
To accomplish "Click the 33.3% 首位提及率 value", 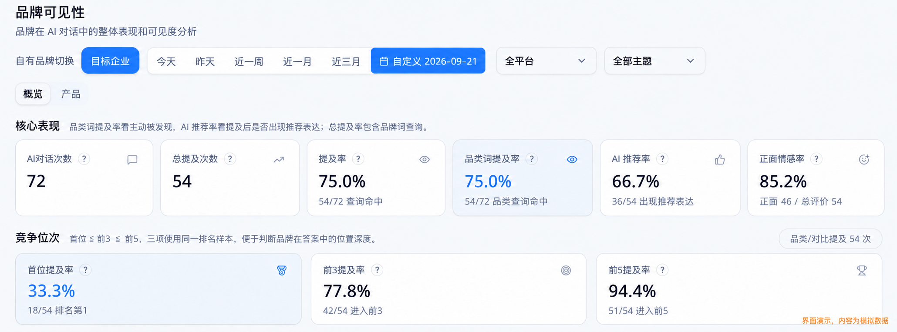I will [51, 291].
